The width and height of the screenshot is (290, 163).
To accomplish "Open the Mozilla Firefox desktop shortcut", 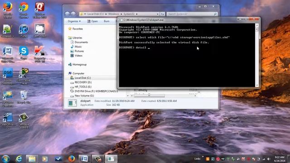I will [8, 10].
